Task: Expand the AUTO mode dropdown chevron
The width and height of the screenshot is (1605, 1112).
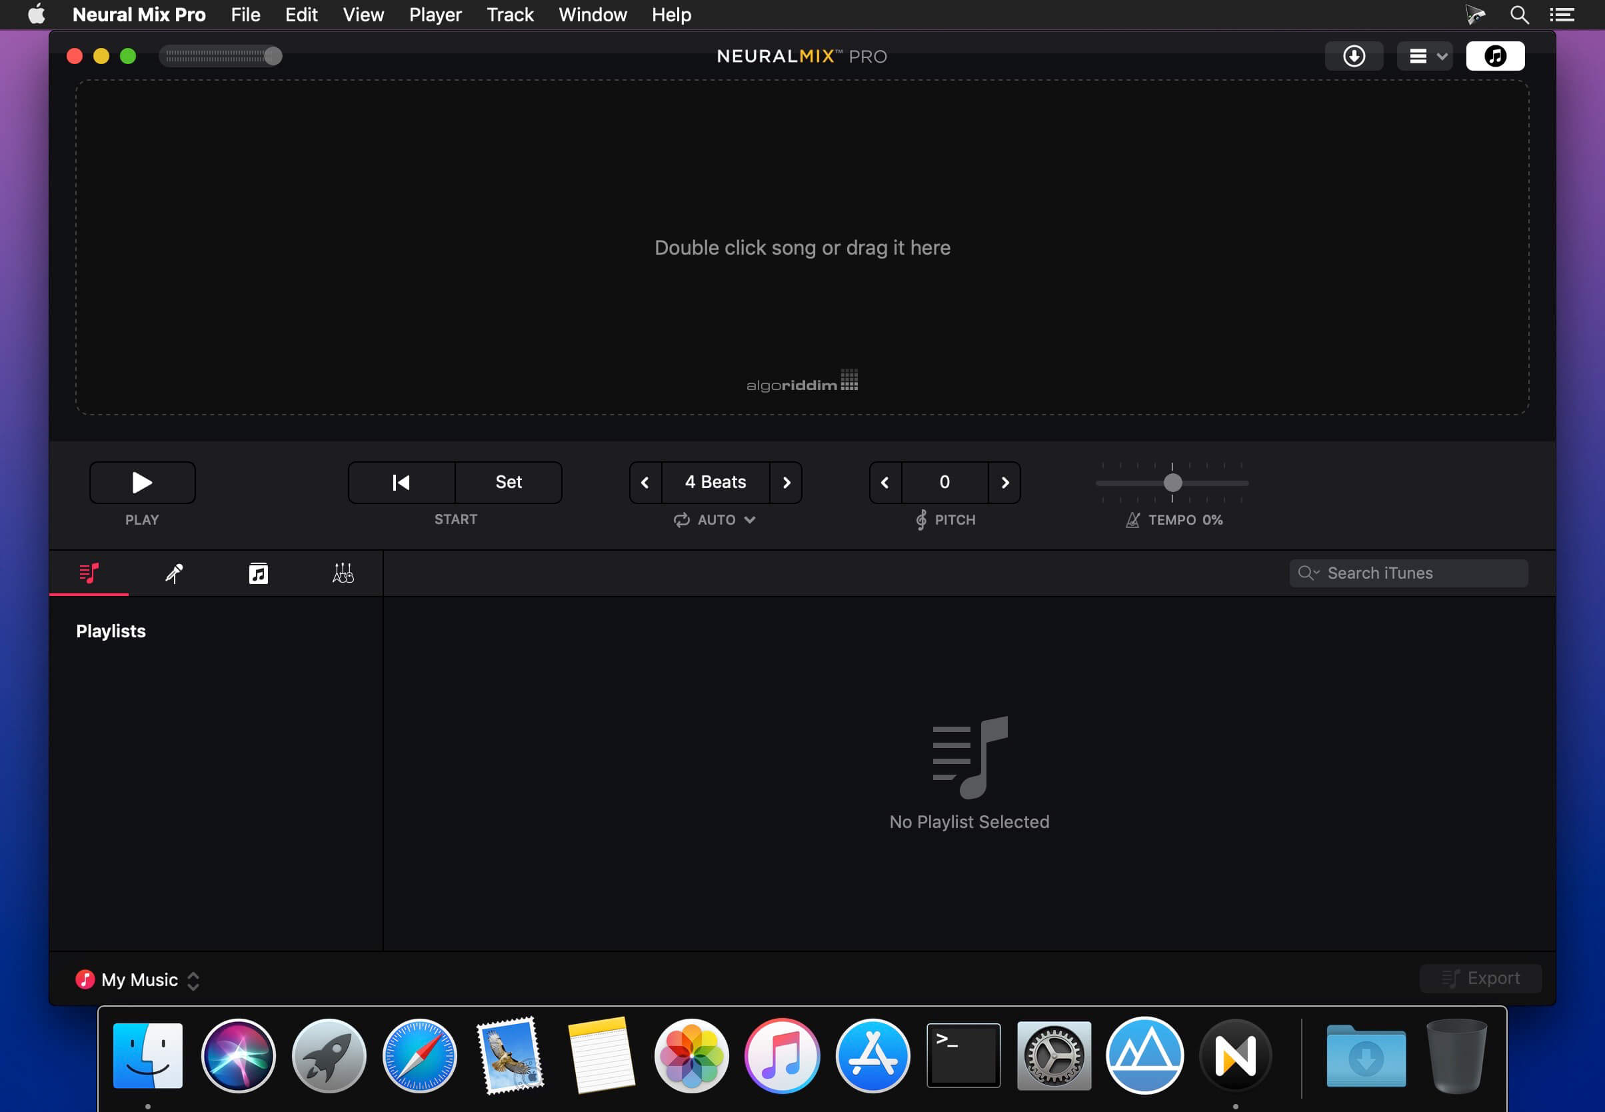Action: [x=751, y=520]
